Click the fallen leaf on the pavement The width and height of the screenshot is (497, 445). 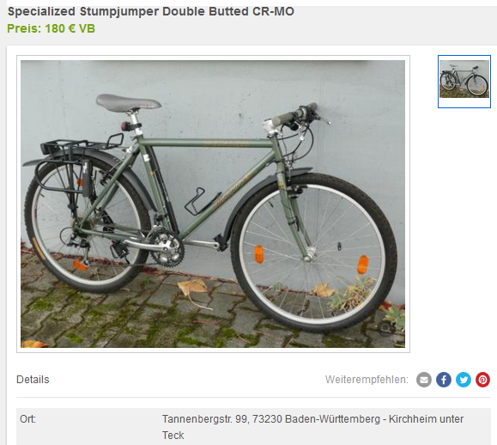[193, 288]
